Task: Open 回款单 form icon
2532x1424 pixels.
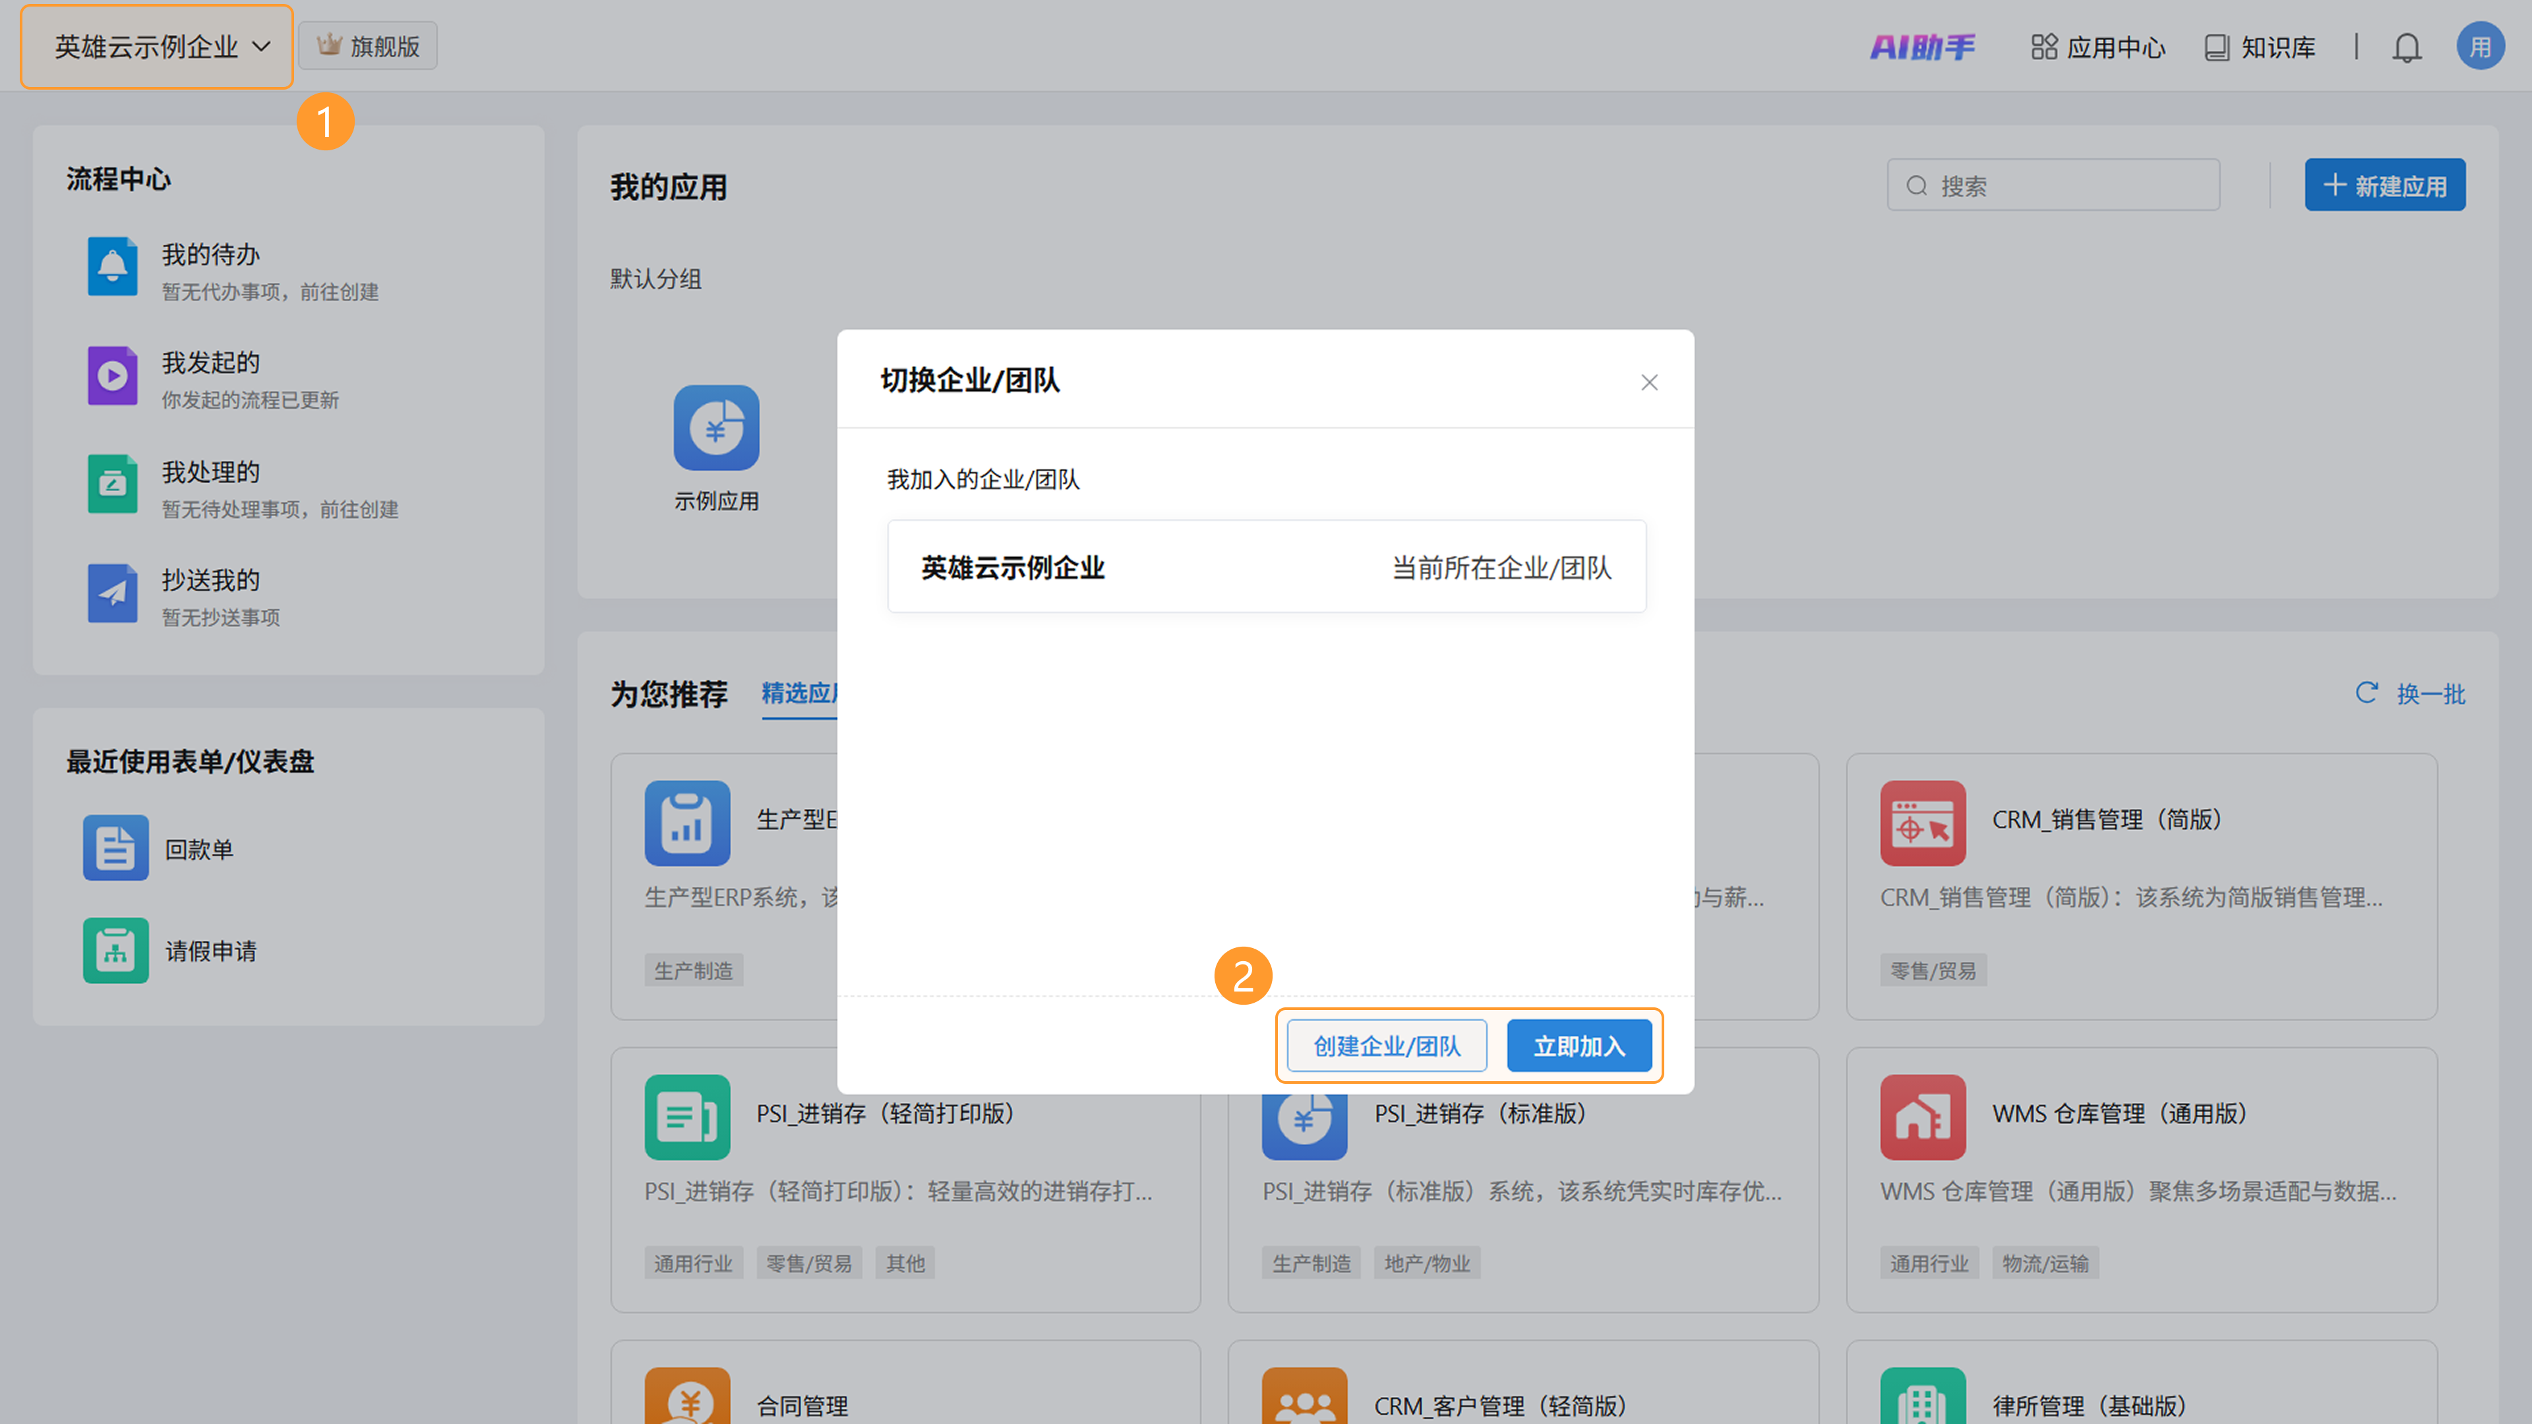Action: 115,847
